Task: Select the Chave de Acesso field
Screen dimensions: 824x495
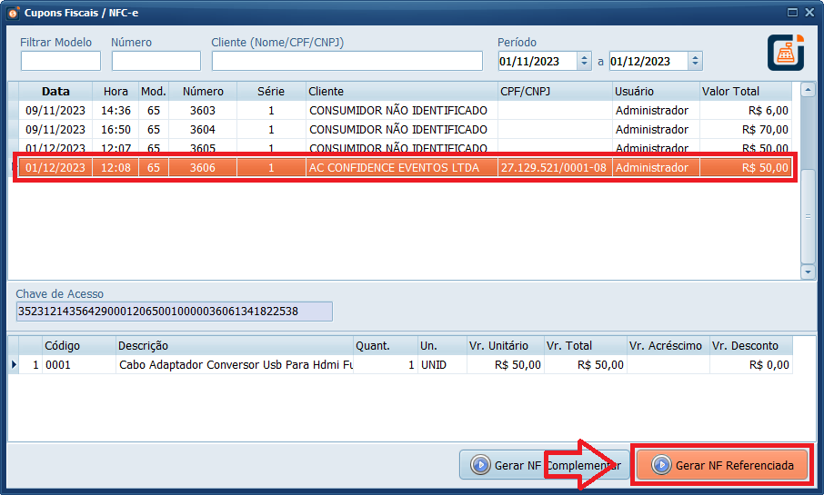Action: (174, 312)
